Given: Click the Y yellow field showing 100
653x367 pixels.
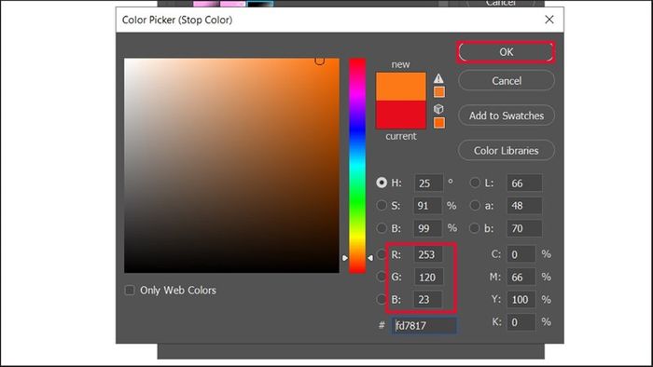Looking at the screenshot, I should pyautogui.click(x=521, y=299).
